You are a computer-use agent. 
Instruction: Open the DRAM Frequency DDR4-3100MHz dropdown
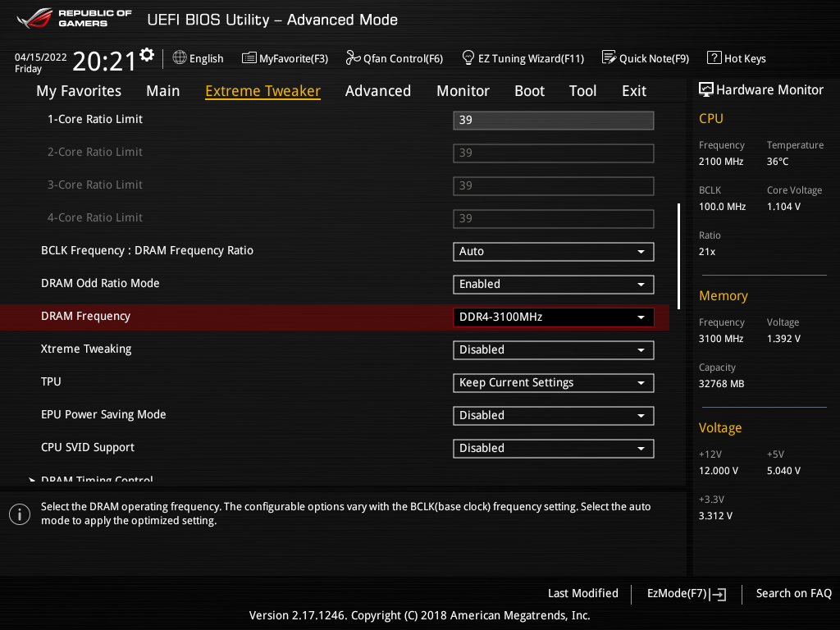pos(553,317)
